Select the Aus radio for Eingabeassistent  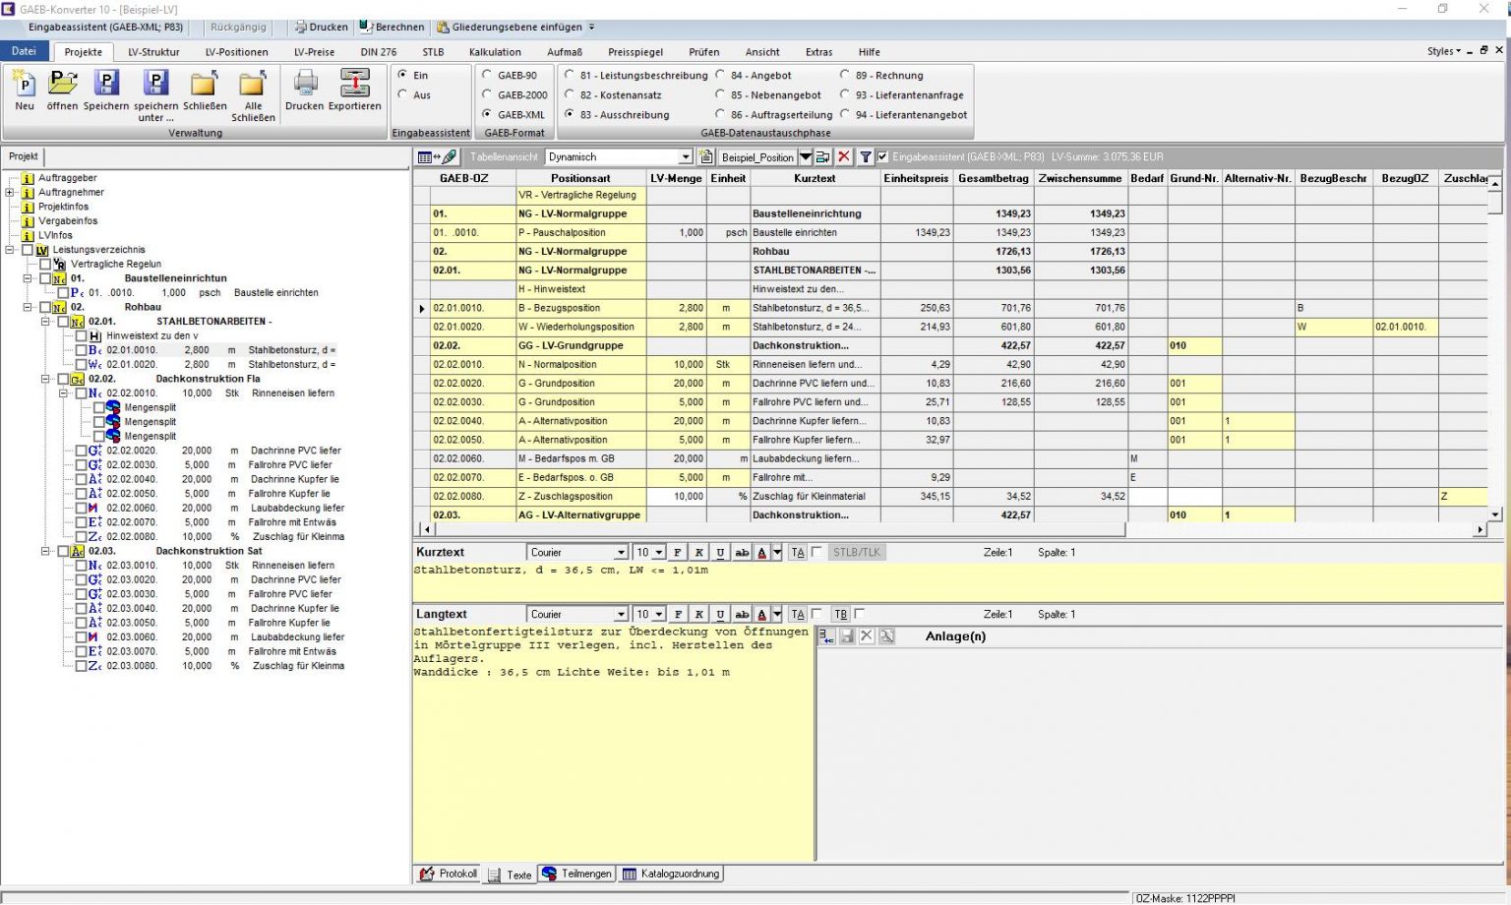click(402, 94)
